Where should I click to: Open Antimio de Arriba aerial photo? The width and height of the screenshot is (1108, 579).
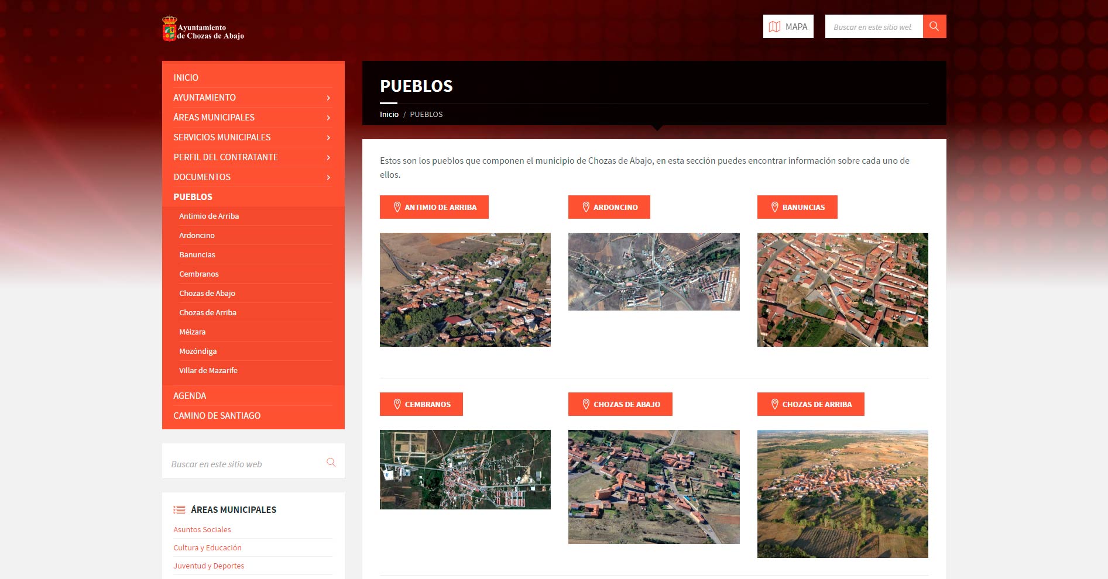click(465, 289)
